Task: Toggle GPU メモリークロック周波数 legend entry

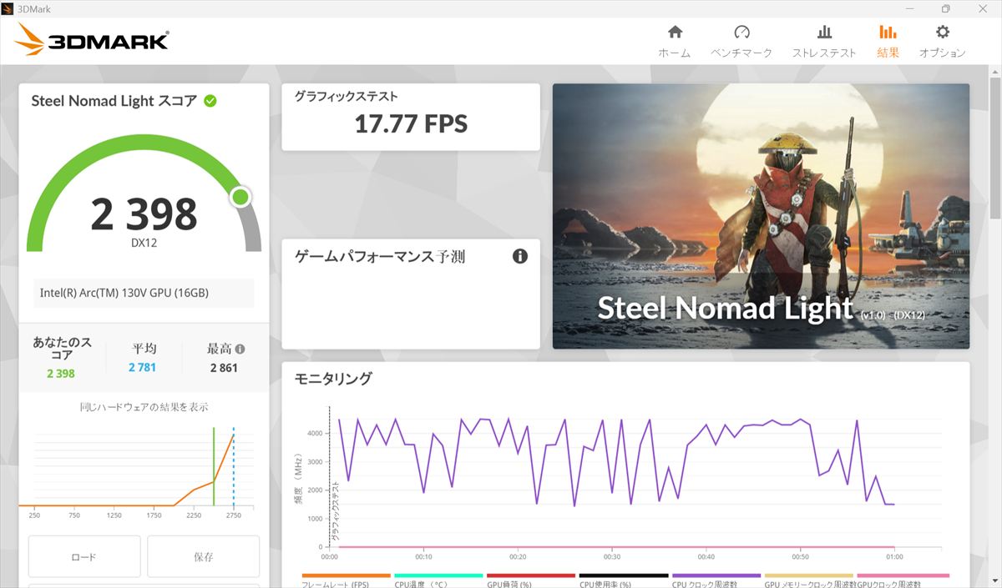Action: (809, 580)
